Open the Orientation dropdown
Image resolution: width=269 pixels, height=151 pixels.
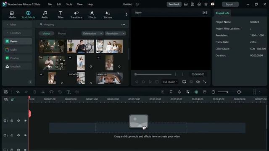(92, 34)
